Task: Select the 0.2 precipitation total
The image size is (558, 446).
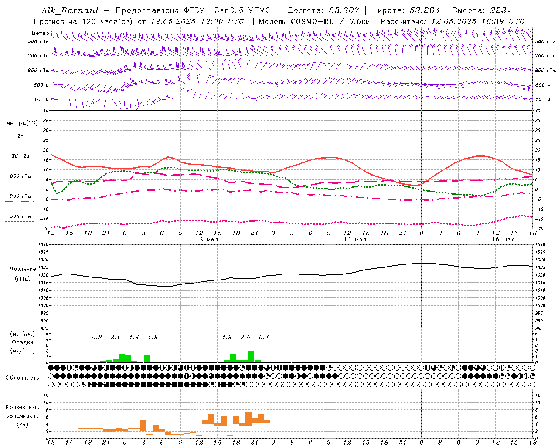Action: click(97, 338)
